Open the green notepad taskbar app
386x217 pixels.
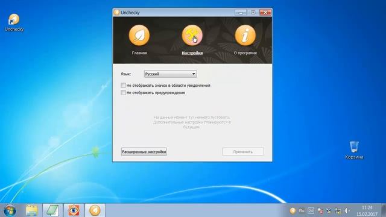pyautogui.click(x=52, y=210)
